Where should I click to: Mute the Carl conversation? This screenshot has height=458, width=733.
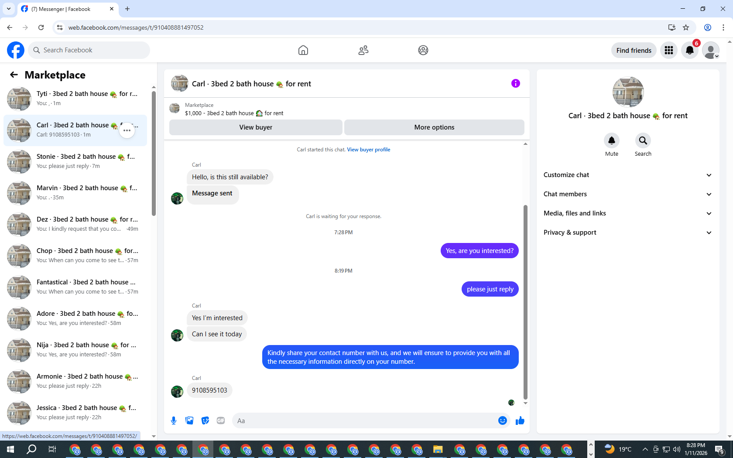(612, 140)
